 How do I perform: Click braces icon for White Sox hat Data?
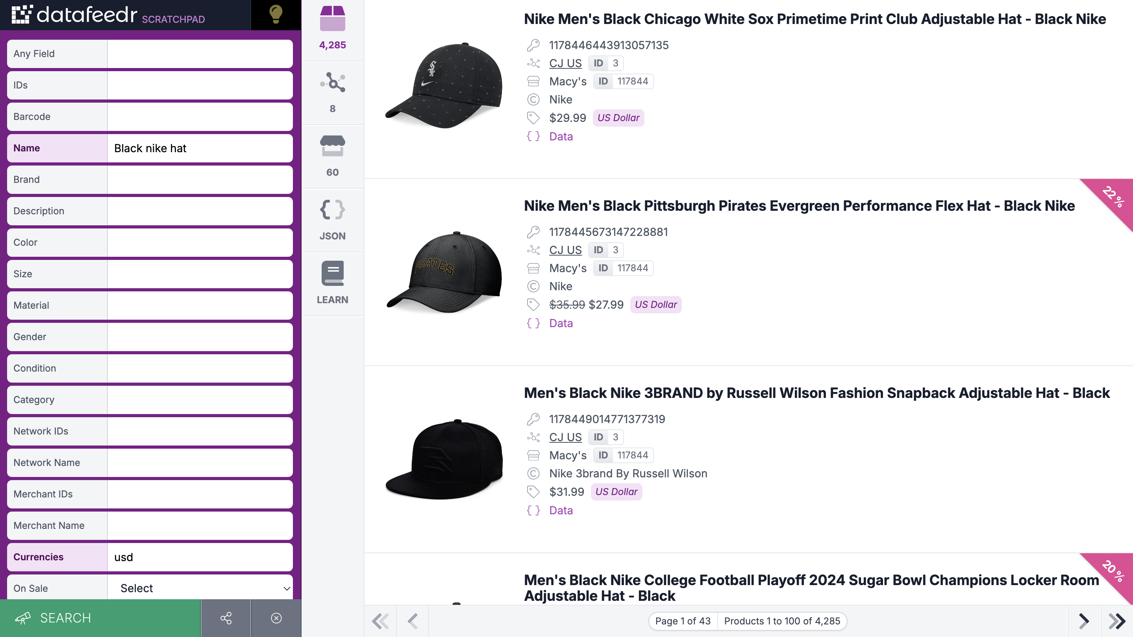tap(533, 136)
